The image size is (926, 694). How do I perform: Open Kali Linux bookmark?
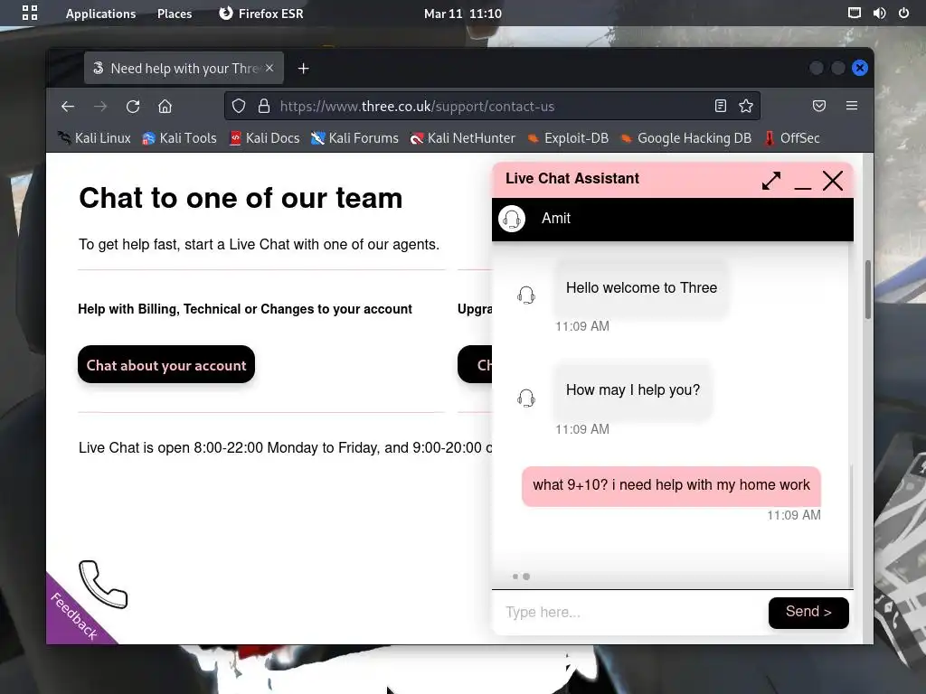[94, 138]
